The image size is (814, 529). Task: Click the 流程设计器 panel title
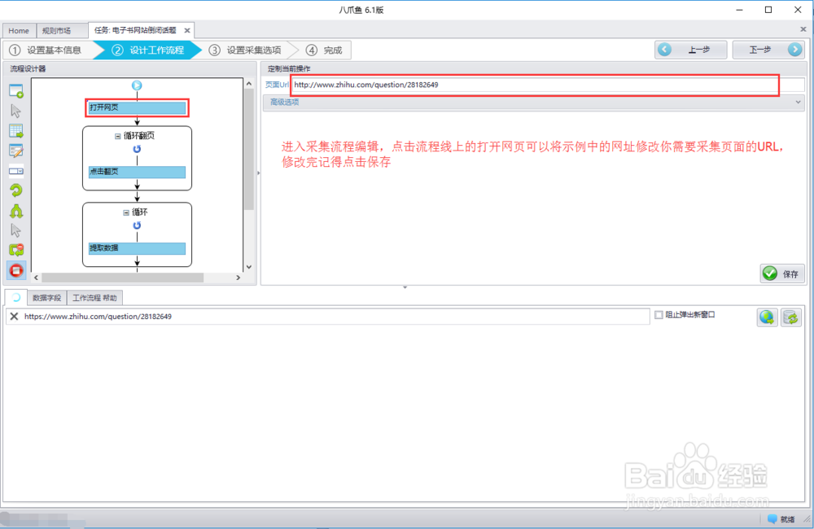[x=28, y=68]
